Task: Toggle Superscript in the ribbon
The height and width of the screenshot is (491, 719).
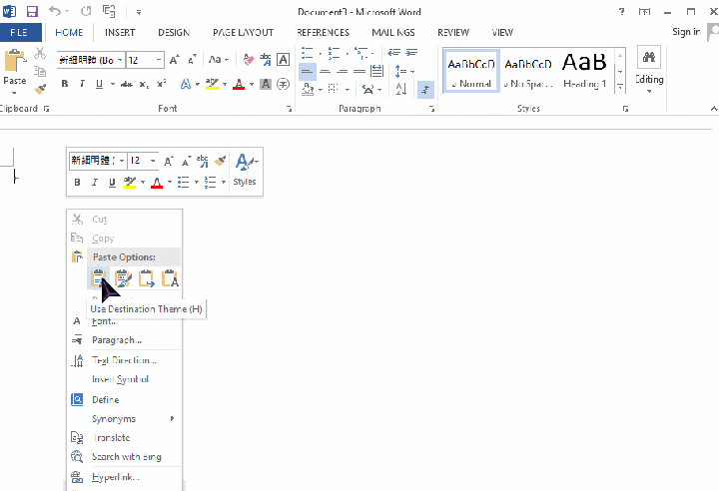Action: 162,84
